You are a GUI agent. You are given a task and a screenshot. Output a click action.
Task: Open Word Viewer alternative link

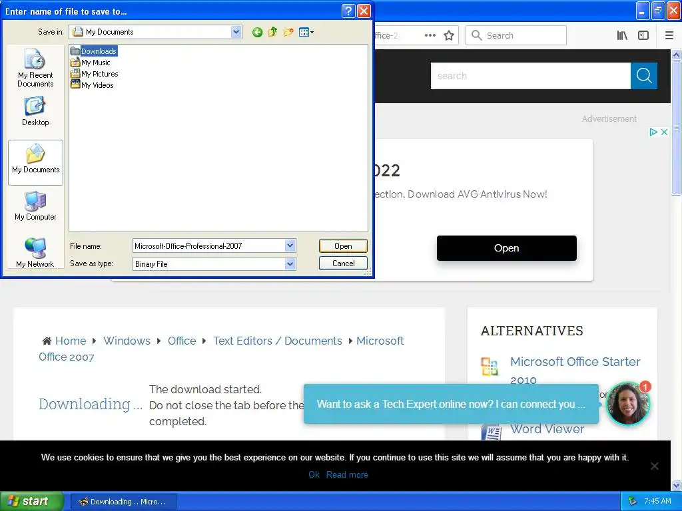coord(547,429)
